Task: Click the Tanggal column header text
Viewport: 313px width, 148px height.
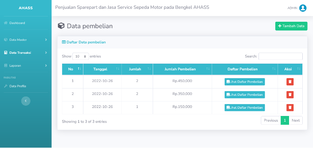Action: [x=100, y=69]
